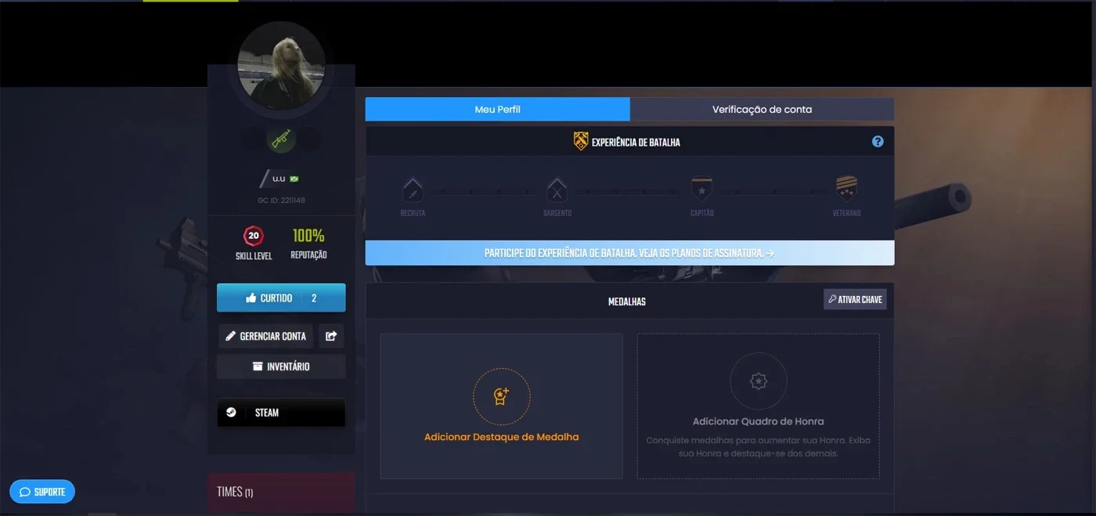Click the box icon in Inventário
Image resolution: width=1096 pixels, height=516 pixels.
click(258, 366)
